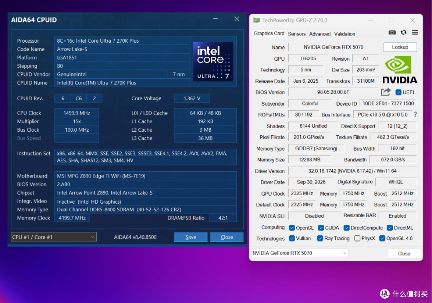
Task: Open the CPU #1 / Core #1 dropdown
Action: coord(54,237)
